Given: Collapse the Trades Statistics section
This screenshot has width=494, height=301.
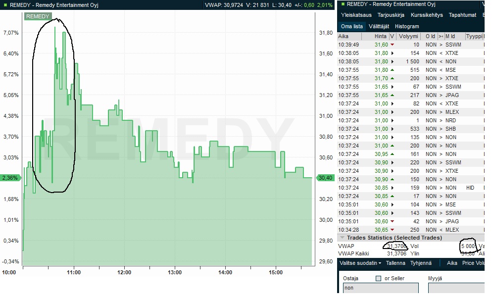Looking at the screenshot, I should tap(342, 238).
